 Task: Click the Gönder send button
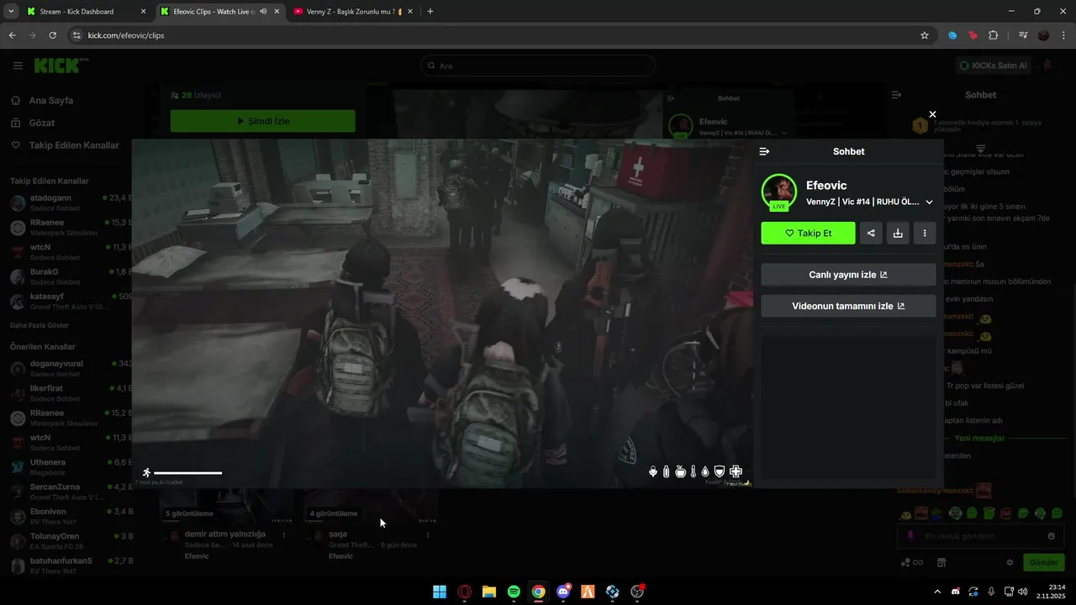click(1043, 562)
